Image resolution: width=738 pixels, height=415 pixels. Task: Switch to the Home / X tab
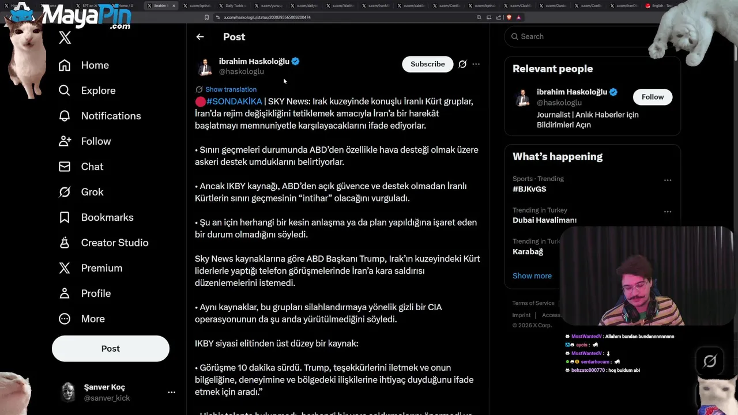(x=125, y=6)
